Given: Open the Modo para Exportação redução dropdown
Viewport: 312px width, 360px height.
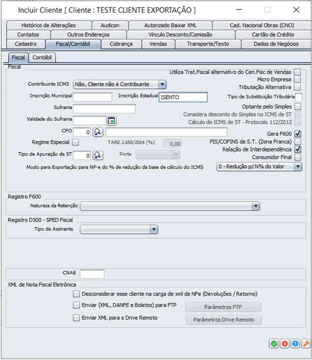Looking at the screenshot, I should 298,167.
